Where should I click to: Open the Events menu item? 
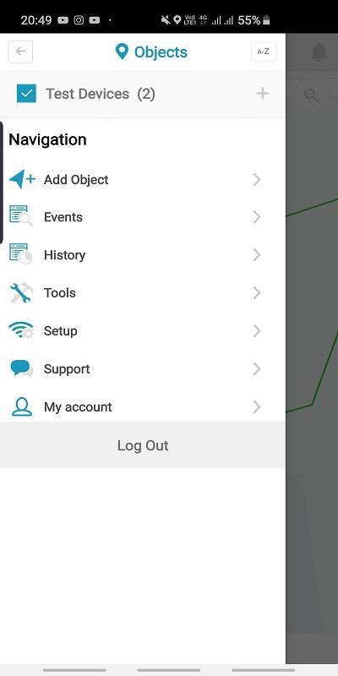click(x=142, y=217)
